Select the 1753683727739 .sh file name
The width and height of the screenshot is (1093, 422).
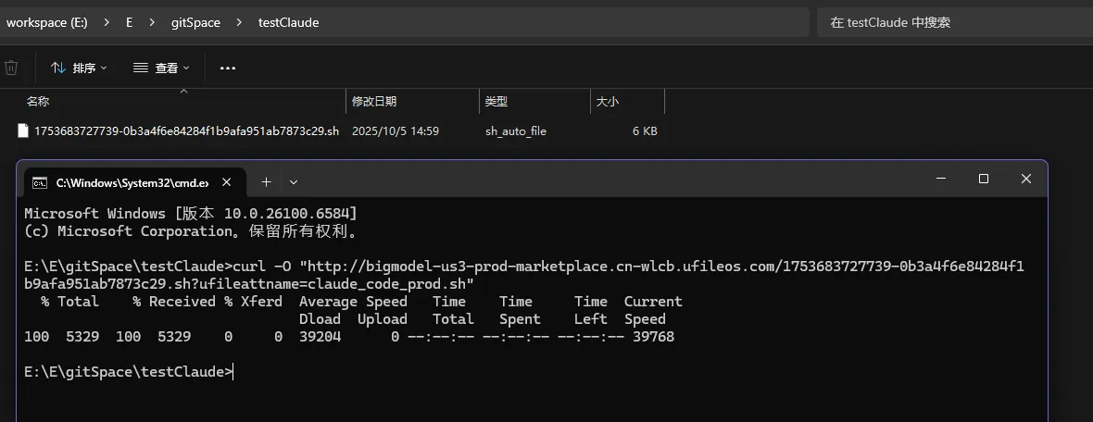click(x=186, y=131)
